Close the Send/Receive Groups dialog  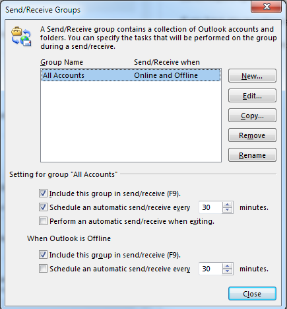252,294
